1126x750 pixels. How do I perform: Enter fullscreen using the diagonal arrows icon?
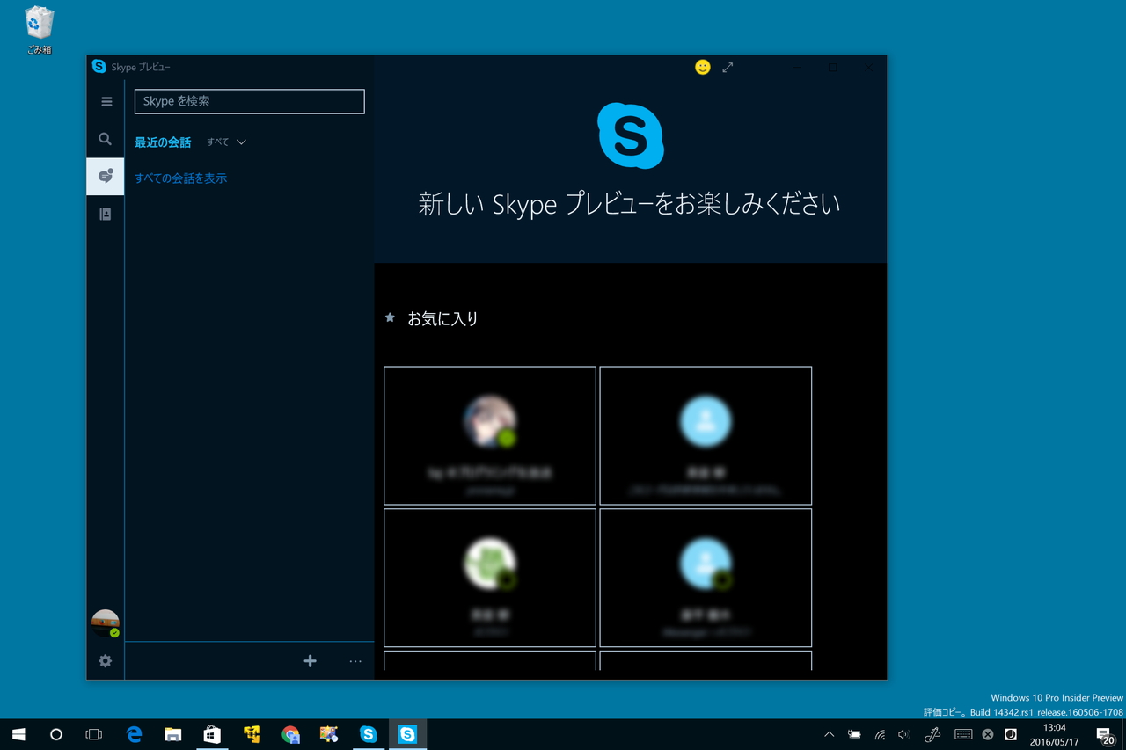point(728,67)
